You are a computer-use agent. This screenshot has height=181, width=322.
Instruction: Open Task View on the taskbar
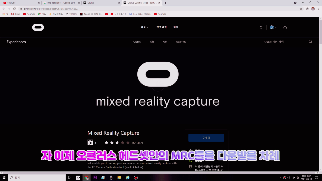click(70, 178)
